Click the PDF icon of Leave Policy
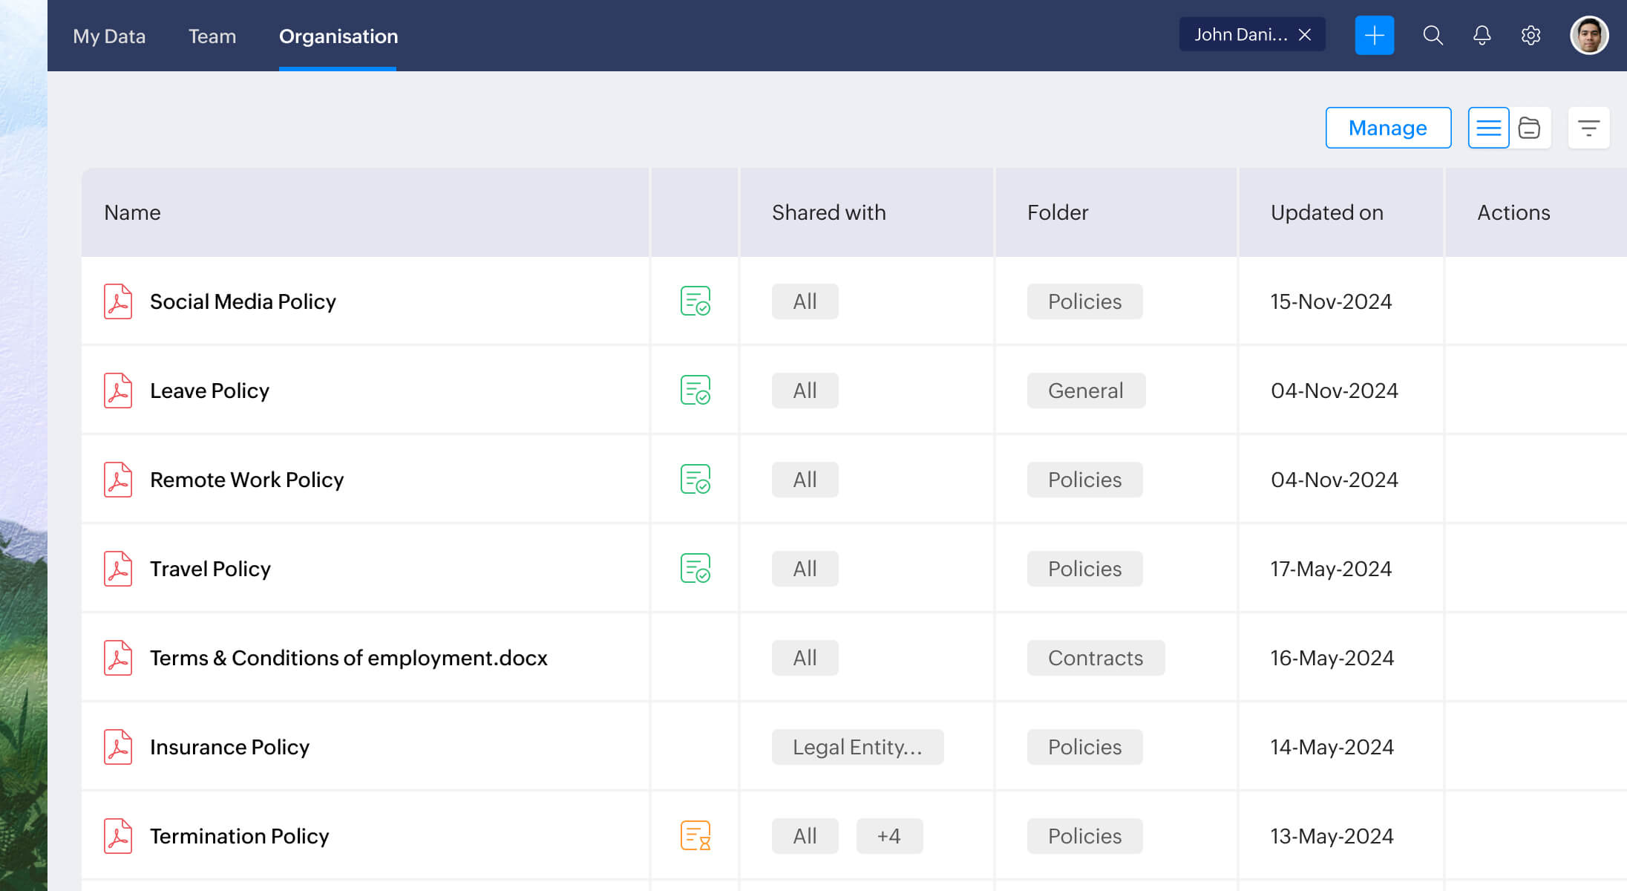The height and width of the screenshot is (891, 1627). click(118, 390)
